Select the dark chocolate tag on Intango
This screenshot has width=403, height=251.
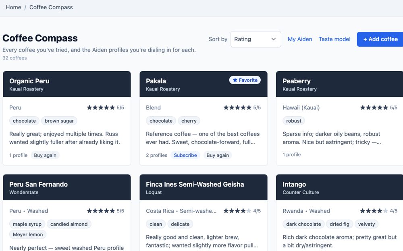pyautogui.click(x=303, y=224)
